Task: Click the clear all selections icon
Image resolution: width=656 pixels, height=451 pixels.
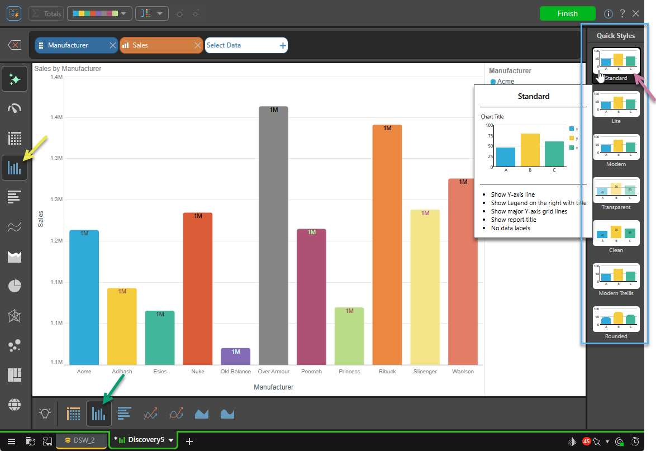Action: pyautogui.click(x=15, y=45)
